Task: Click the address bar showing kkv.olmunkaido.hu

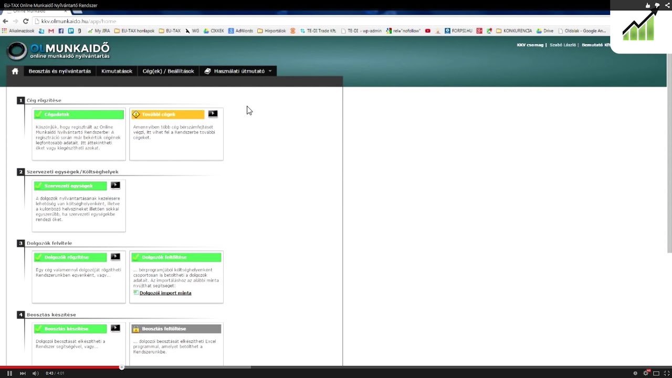Action: tap(320, 21)
